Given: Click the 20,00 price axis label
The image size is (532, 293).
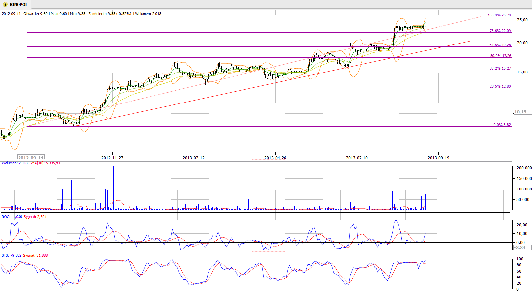Looking at the screenshot, I should (x=522, y=43).
